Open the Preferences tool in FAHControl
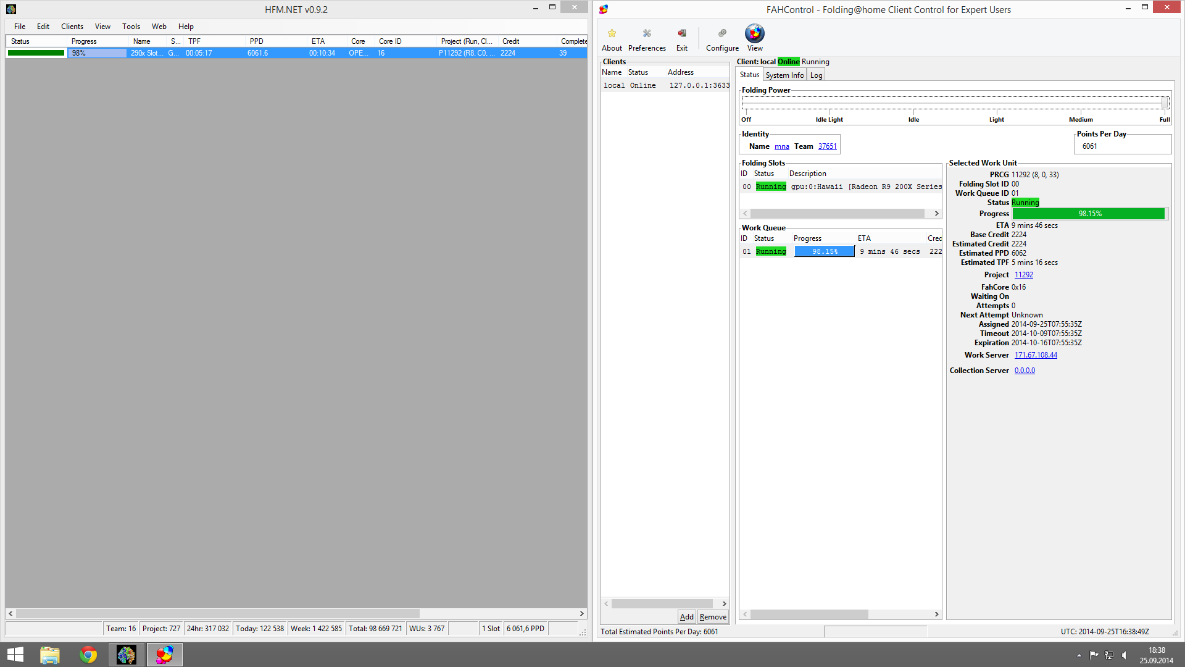 [x=647, y=39]
